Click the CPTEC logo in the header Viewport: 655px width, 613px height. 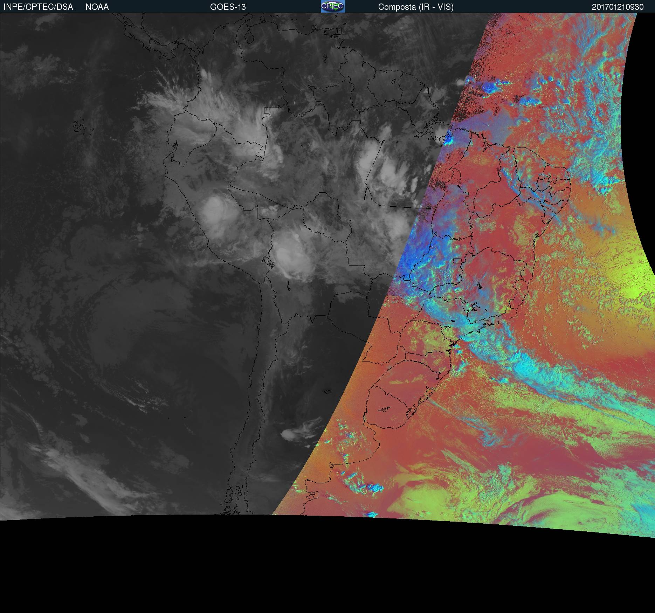coord(333,6)
